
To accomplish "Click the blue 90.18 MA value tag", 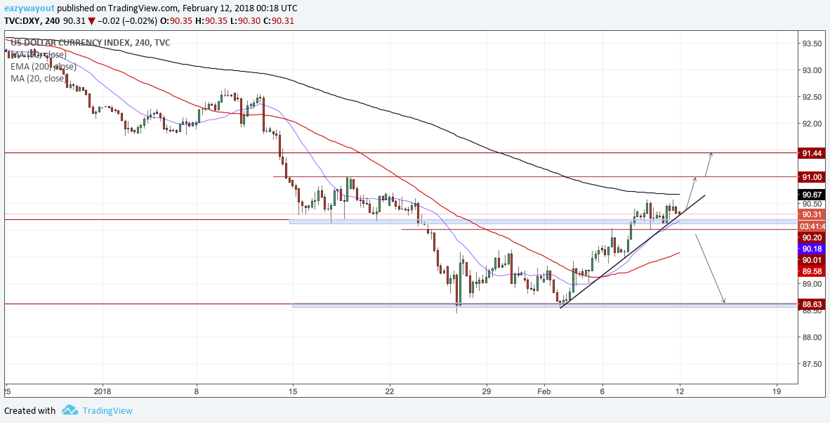I will 812,248.
